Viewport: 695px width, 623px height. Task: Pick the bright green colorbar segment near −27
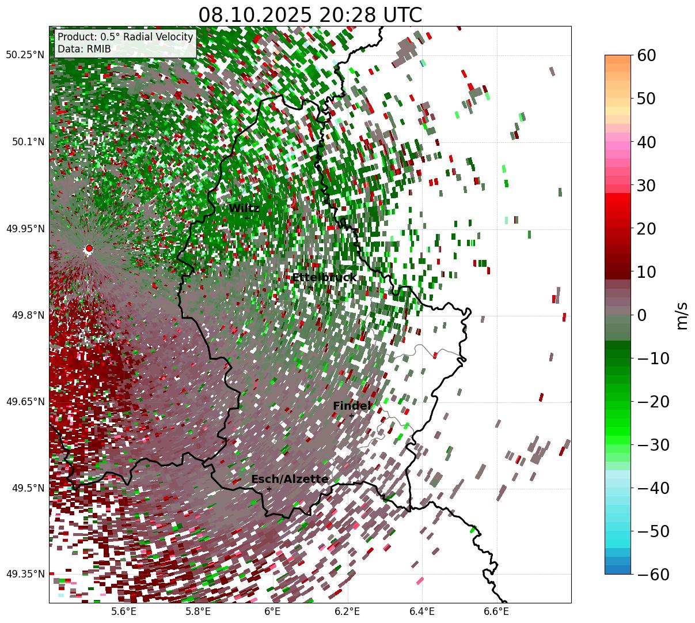pyautogui.click(x=618, y=432)
